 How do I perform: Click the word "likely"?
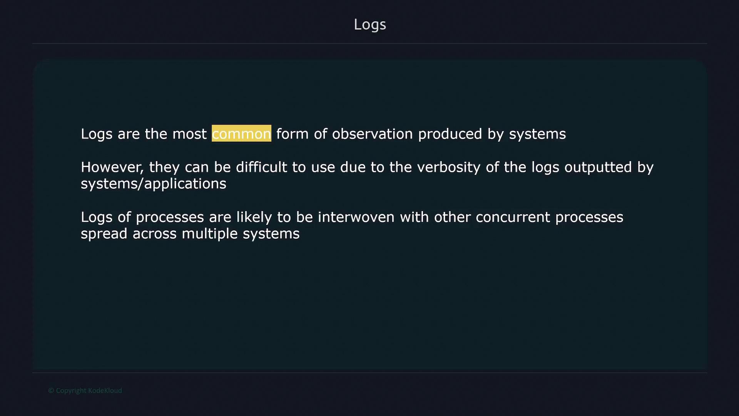tap(254, 217)
